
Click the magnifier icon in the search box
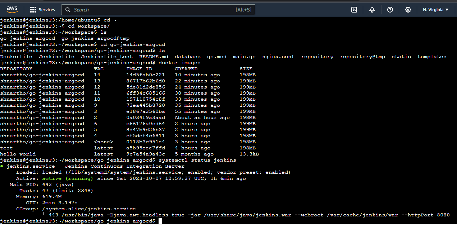click(68, 10)
